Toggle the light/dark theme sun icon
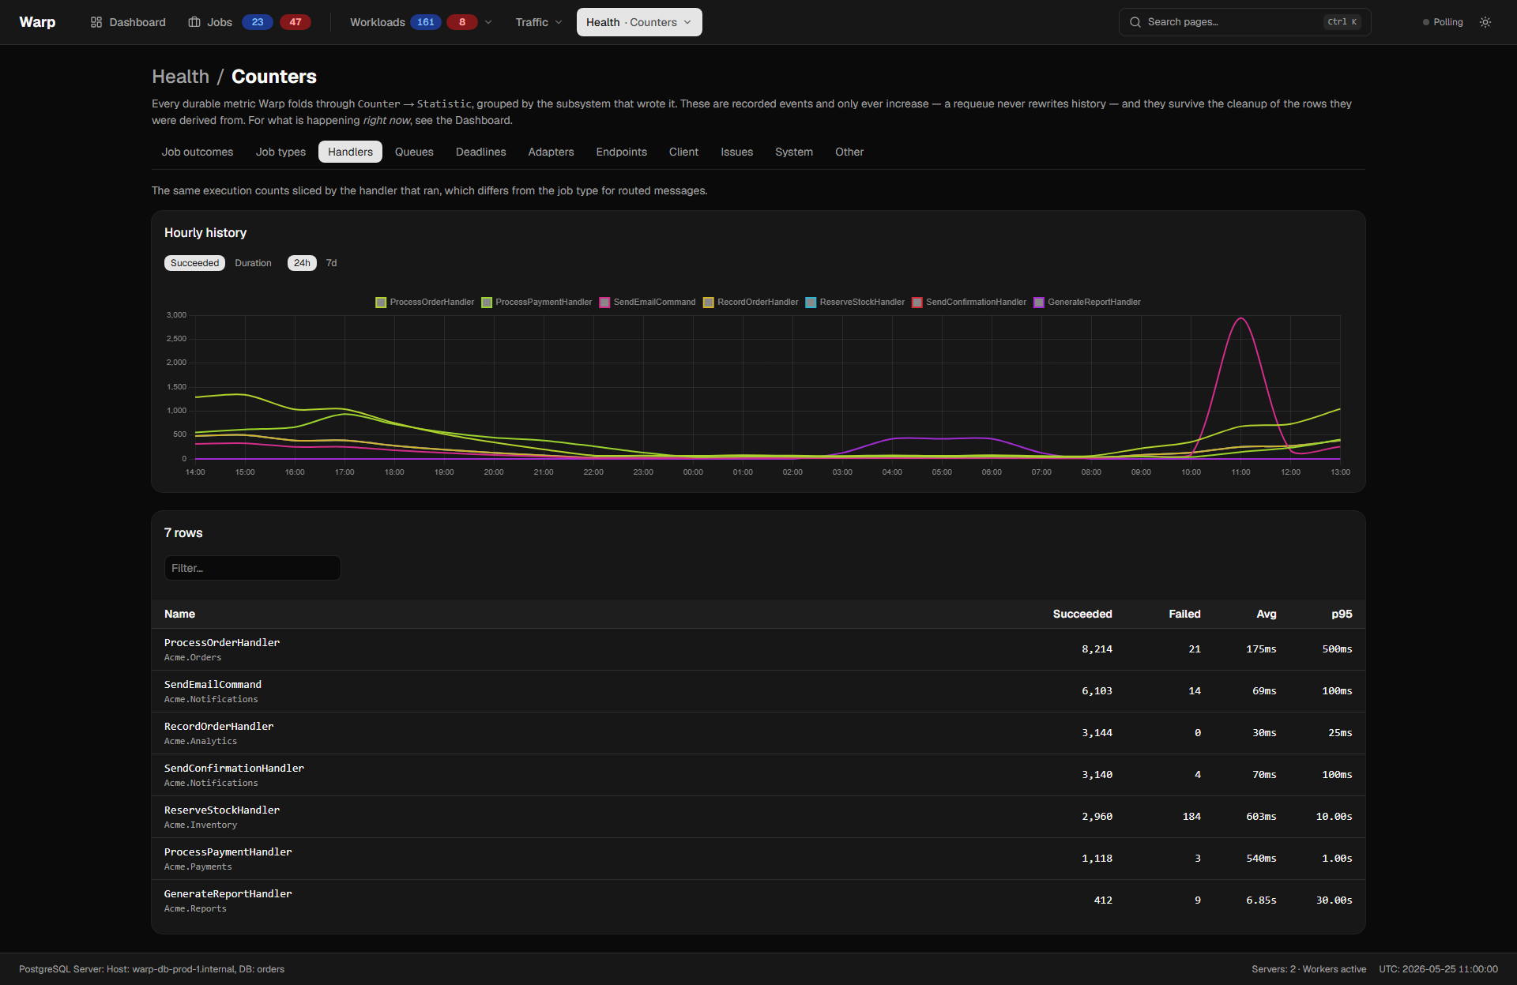Screen dimensions: 1517x985 (1485, 22)
